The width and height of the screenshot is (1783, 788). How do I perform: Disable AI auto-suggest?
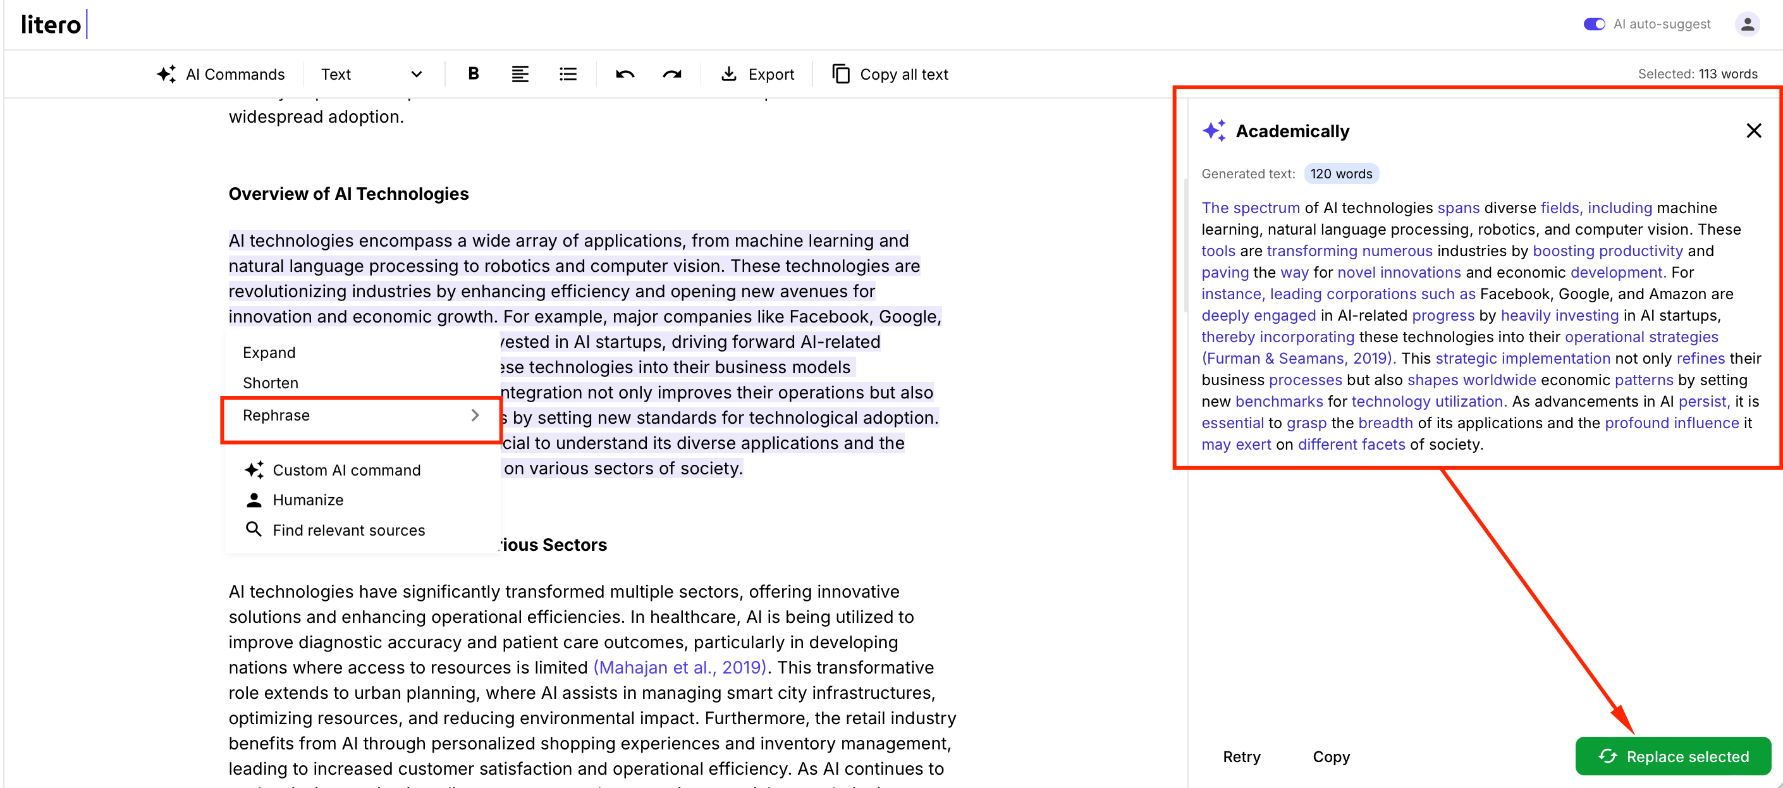point(1593,23)
